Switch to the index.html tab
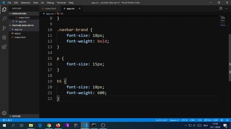 click(50, 9)
